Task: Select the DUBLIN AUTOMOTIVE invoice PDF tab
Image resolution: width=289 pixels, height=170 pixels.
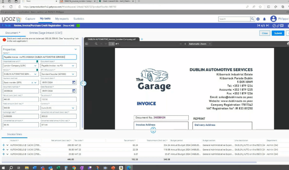Action: click(112, 39)
